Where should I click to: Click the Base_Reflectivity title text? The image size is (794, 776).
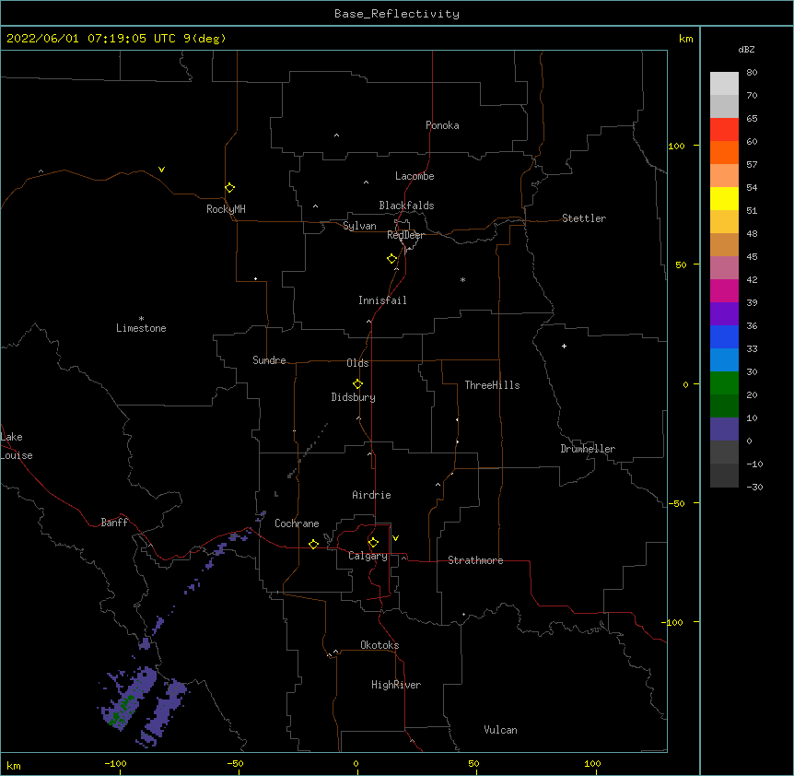pos(397,14)
